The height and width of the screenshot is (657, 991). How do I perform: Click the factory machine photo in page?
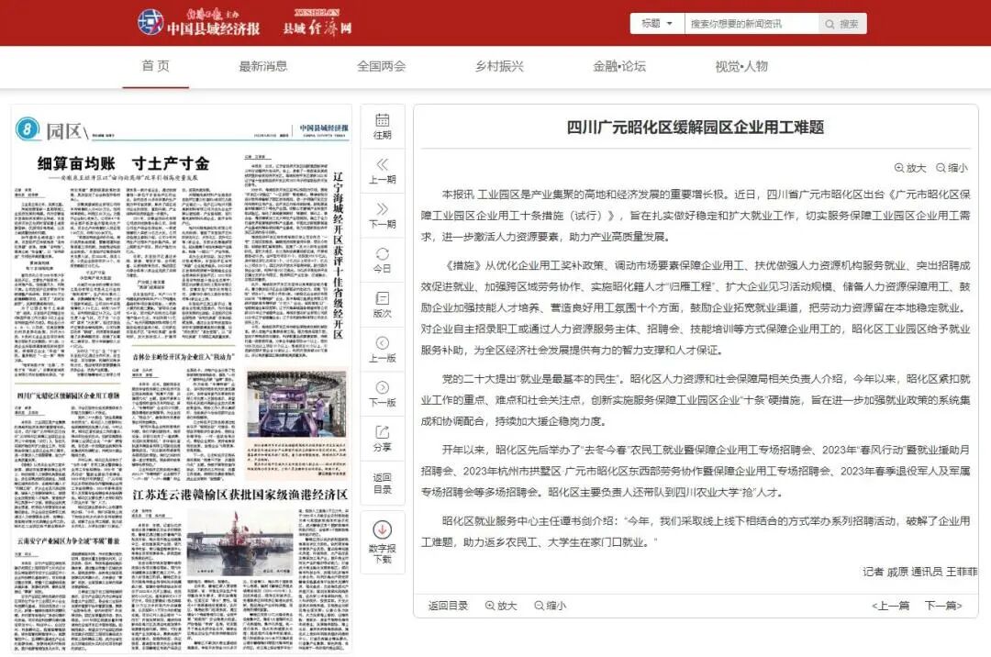296,405
